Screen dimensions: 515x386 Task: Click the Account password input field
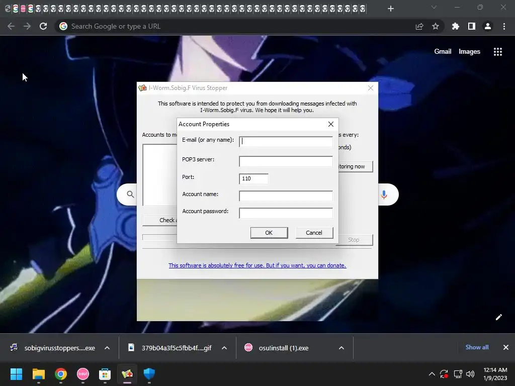[286, 213]
